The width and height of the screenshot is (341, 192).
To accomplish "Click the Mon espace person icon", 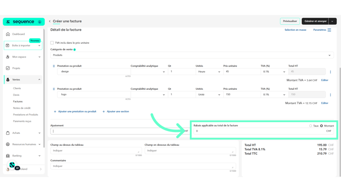I will 8,57.
